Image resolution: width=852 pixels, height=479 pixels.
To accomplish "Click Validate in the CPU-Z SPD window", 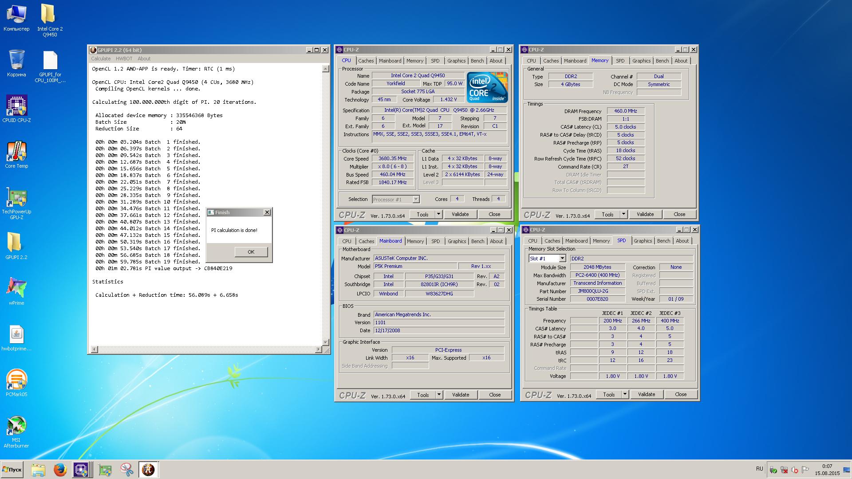I will pyautogui.click(x=647, y=394).
